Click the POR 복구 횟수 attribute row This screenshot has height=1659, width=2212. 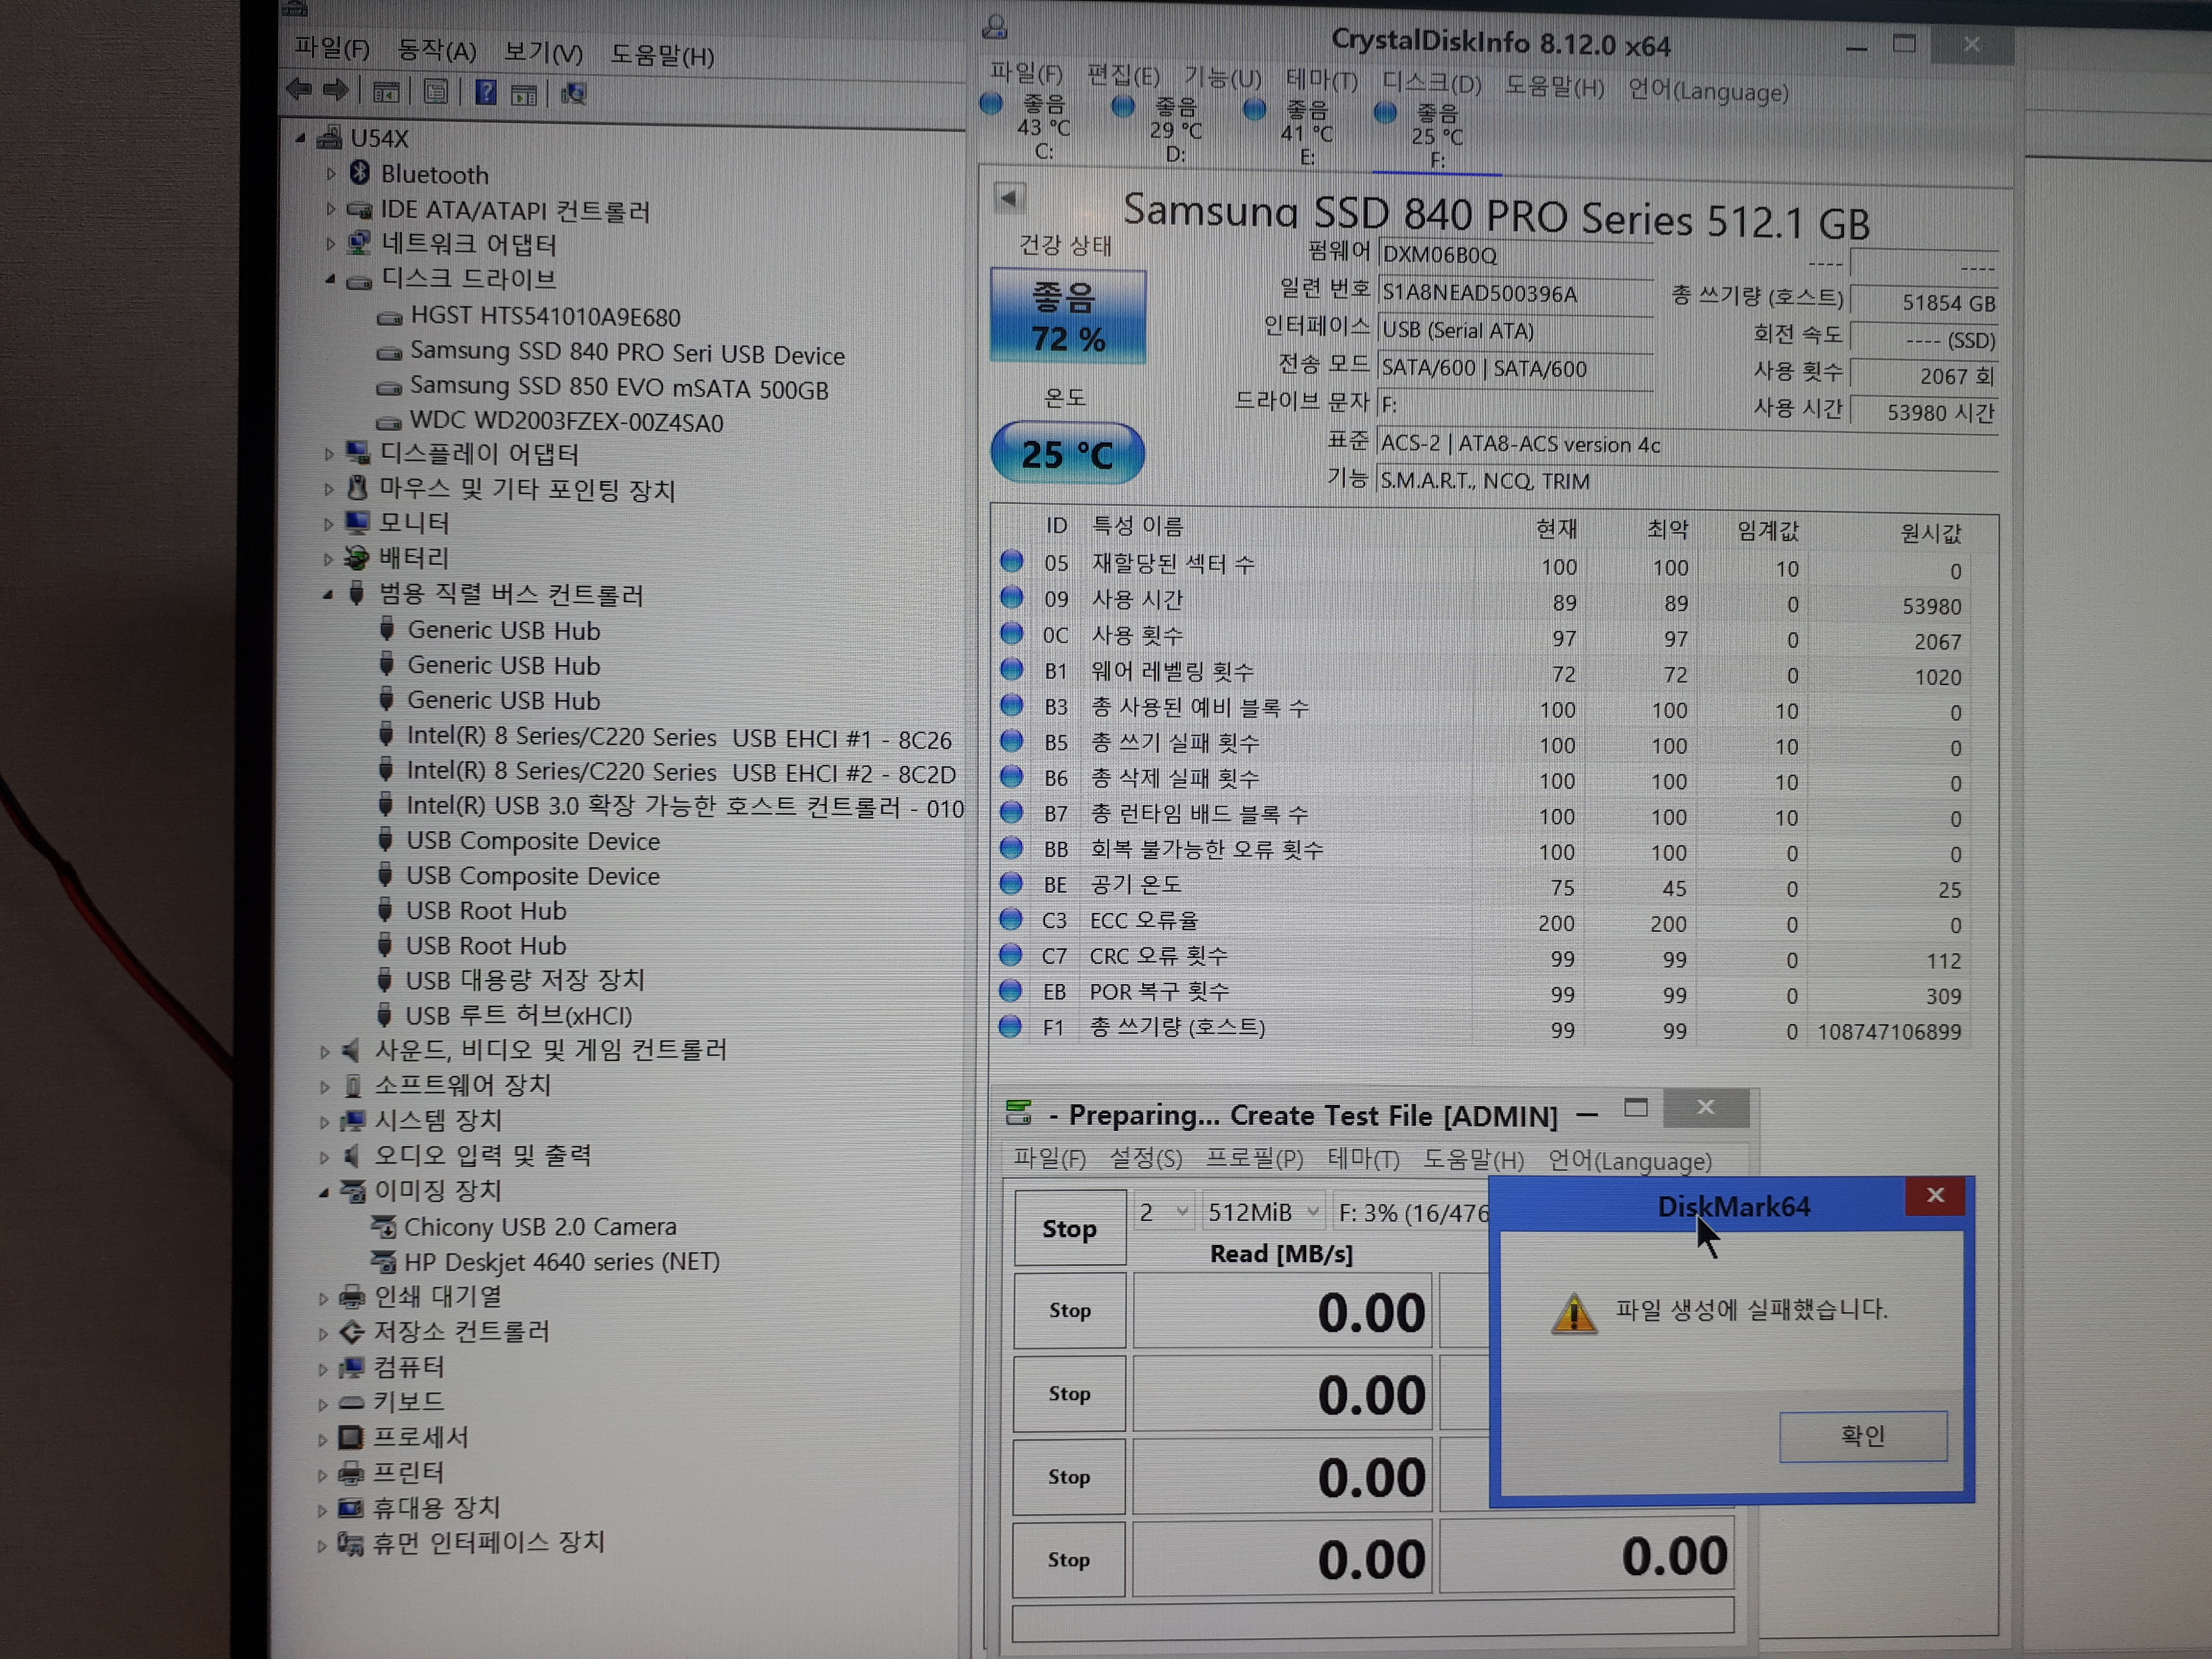1484,994
